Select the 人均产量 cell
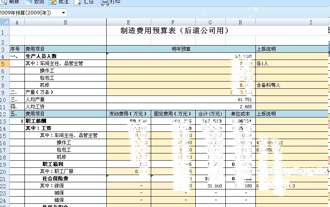The width and height of the screenshot is (330, 207). point(65,100)
